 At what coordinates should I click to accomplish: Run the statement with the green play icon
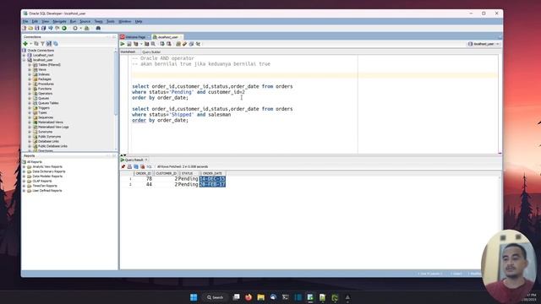123,44
